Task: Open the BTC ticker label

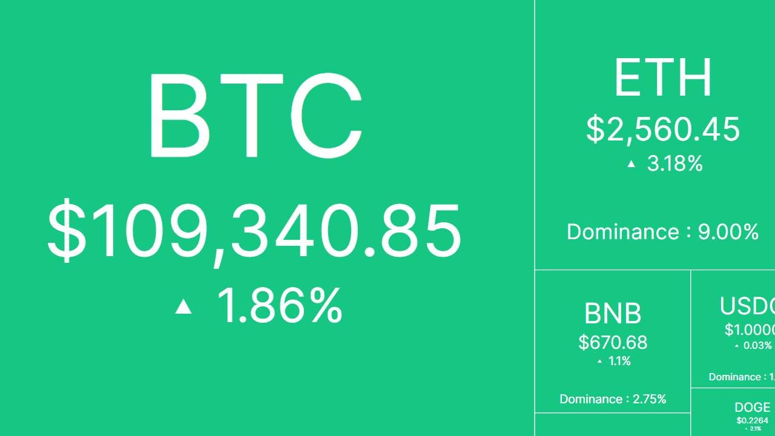Action: [255, 116]
